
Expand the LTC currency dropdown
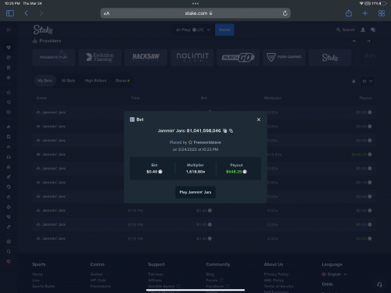tap(193, 30)
